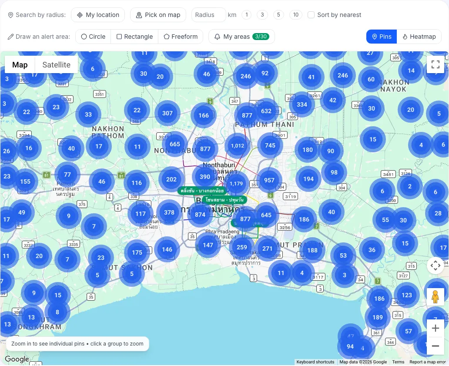
Task: Choose the Rectangle alert area shape
Action: [x=134, y=37]
